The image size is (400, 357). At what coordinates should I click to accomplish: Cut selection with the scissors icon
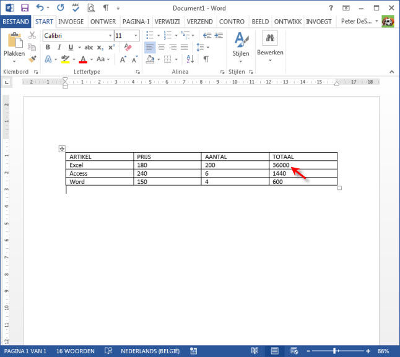click(32, 35)
